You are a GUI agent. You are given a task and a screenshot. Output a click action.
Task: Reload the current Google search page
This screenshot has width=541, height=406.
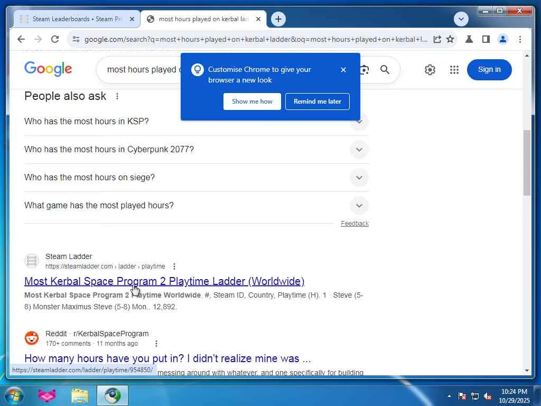(55, 39)
